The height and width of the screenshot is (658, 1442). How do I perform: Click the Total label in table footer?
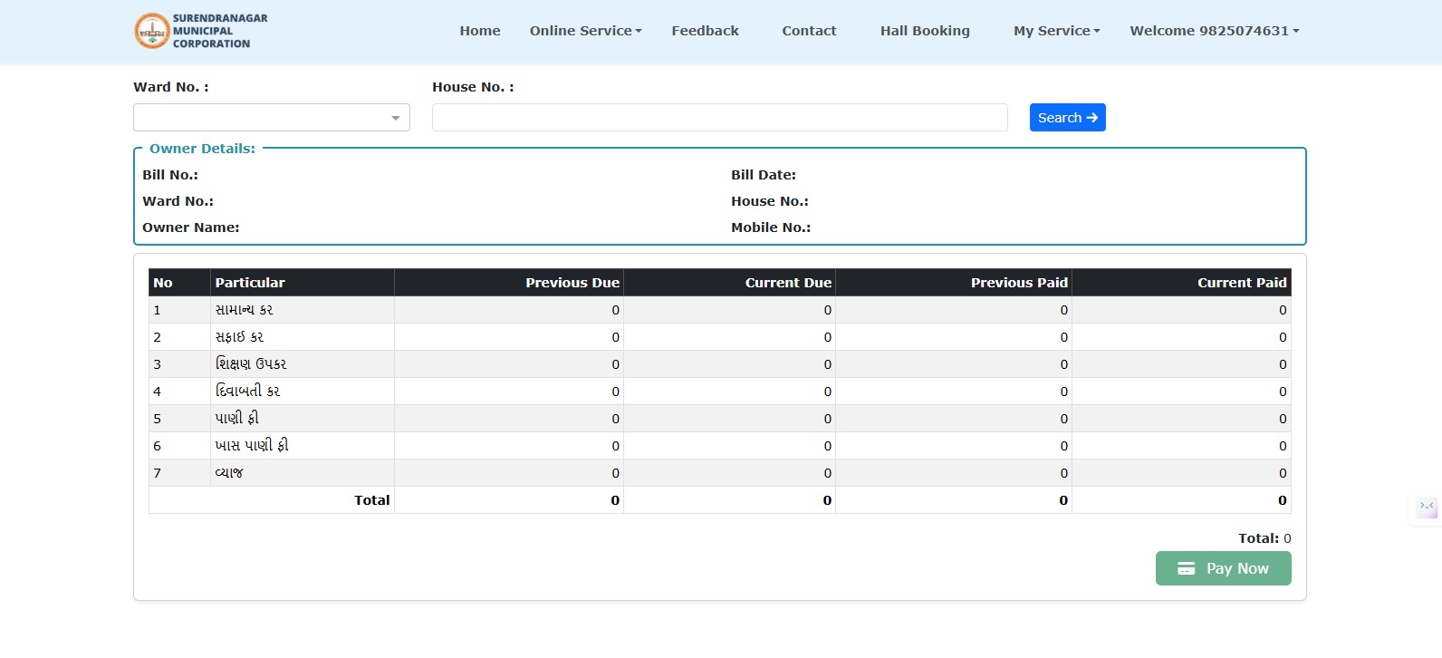point(371,500)
